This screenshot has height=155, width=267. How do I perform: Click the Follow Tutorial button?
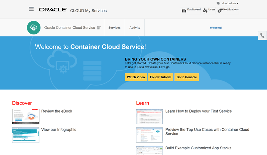pos(160,77)
